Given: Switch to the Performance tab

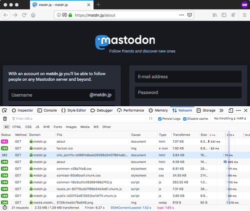Looking at the screenshot, I should tap(130, 110).
